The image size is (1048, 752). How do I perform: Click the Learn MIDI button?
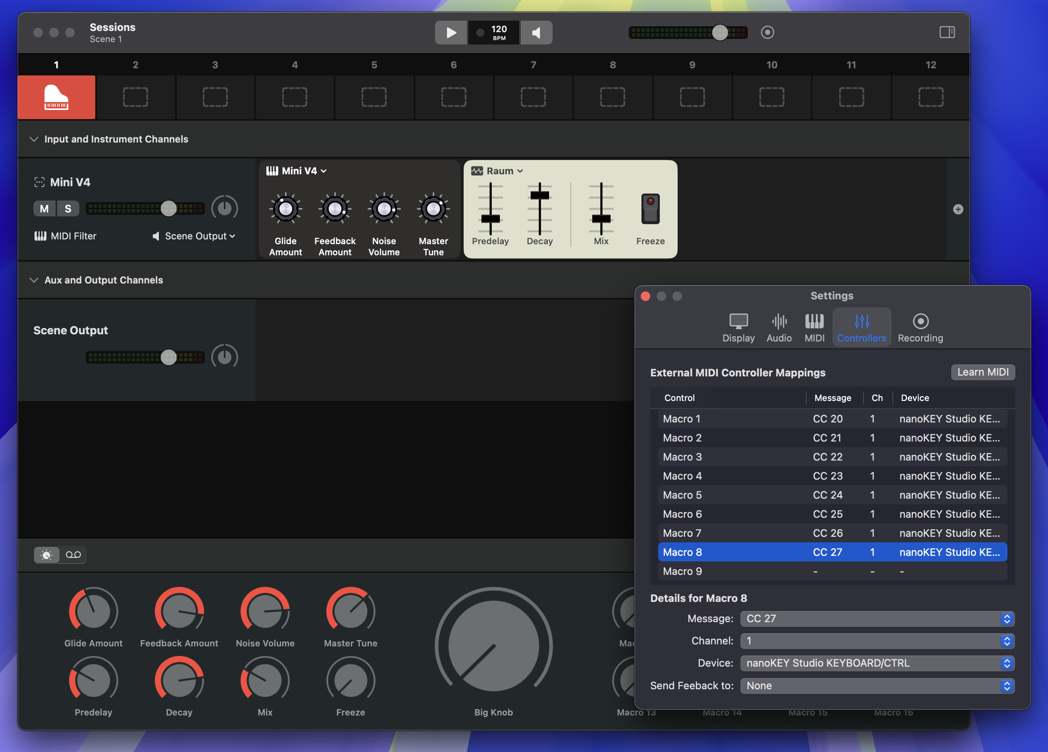click(x=982, y=372)
